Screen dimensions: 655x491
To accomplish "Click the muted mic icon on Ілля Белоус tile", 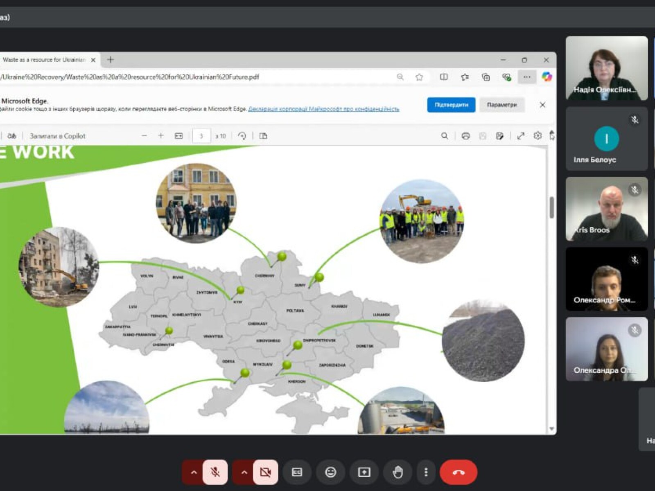I will pyautogui.click(x=635, y=119).
